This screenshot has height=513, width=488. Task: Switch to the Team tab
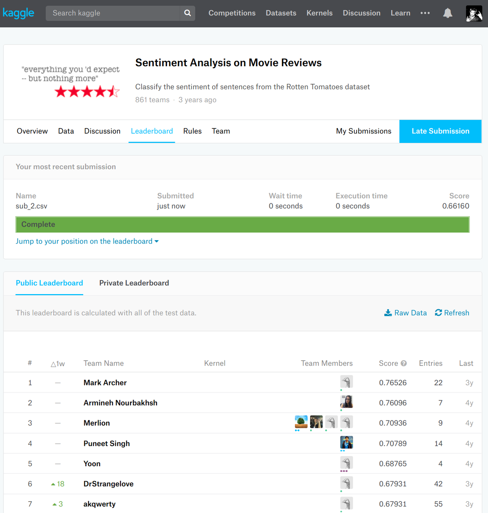(x=221, y=131)
